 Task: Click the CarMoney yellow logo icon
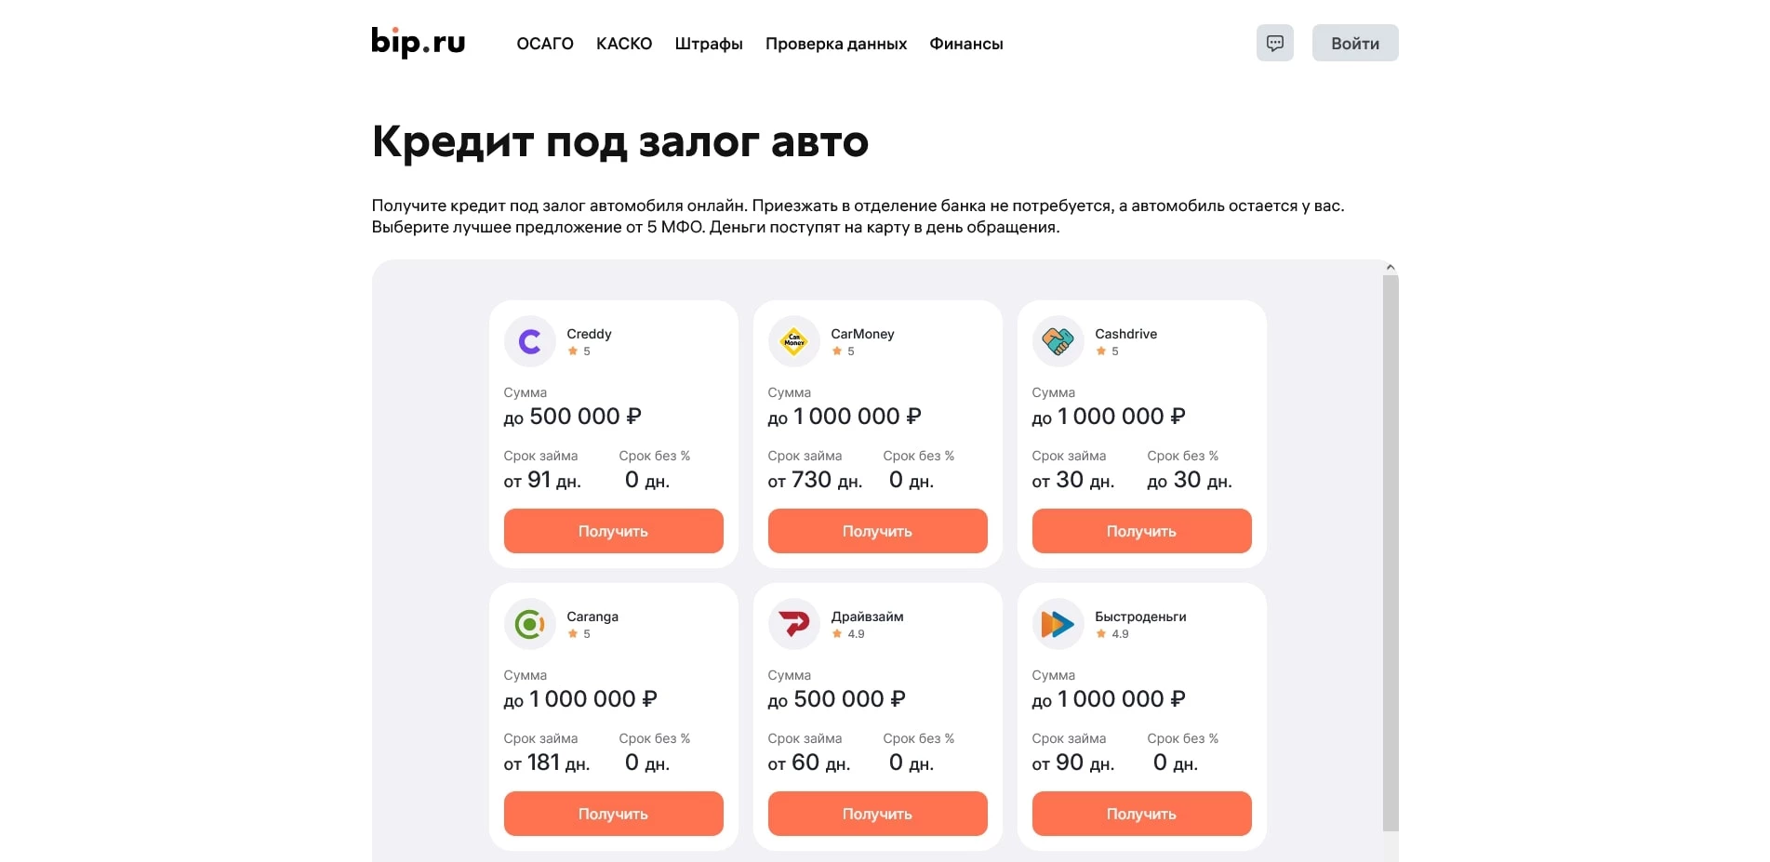(x=793, y=341)
